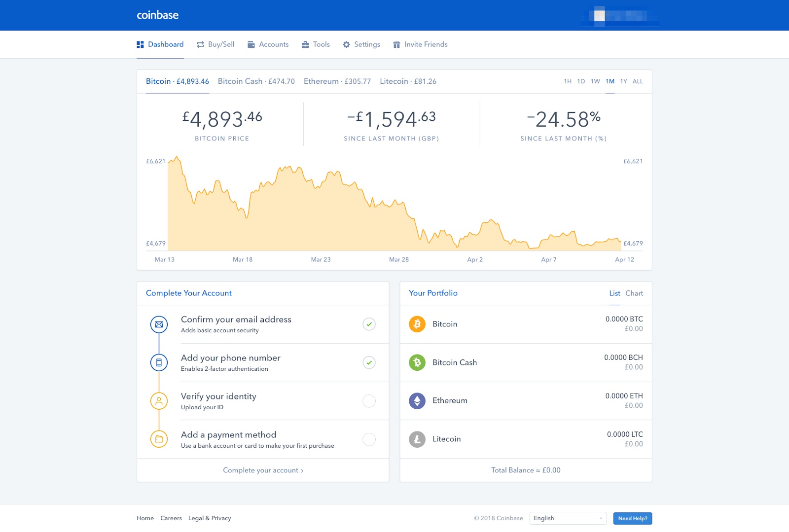Click the 0.0000 ETH balance value
789x532 pixels.
pos(624,396)
